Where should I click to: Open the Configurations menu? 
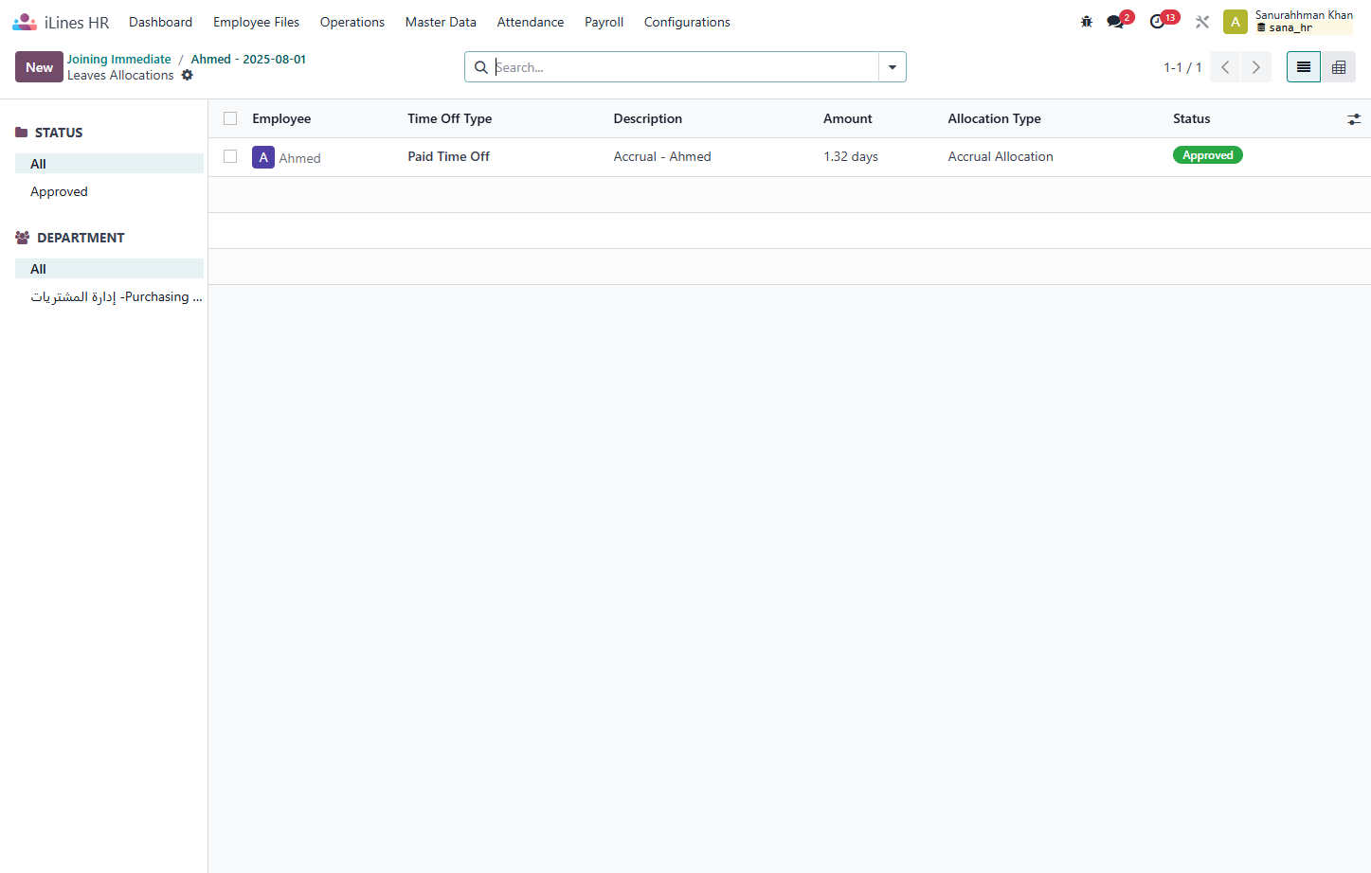point(687,22)
